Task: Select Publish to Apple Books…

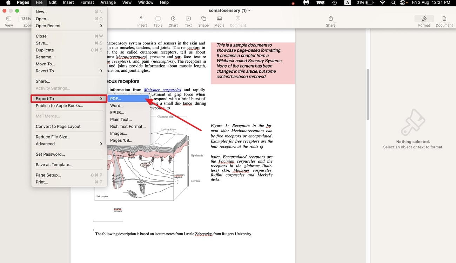Action: [x=69, y=106]
